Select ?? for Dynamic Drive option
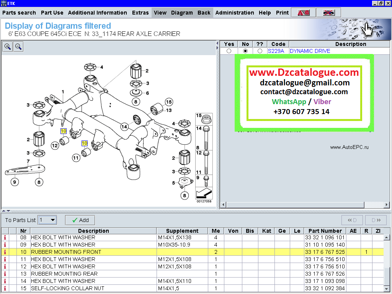 click(260, 51)
